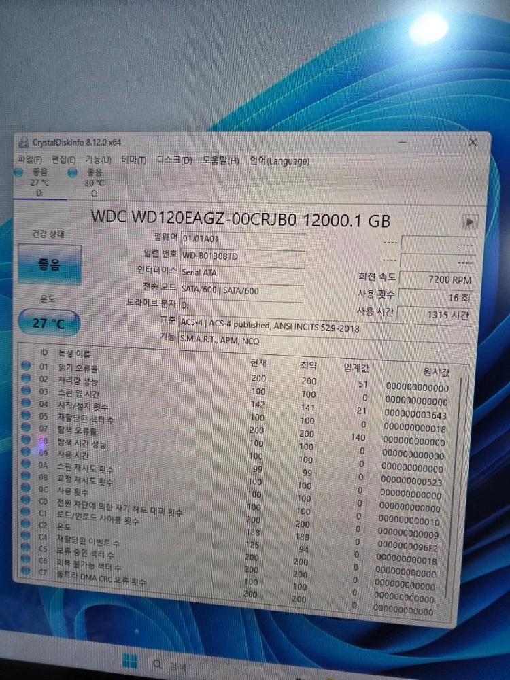
Task: Click the row name 울트라 DMA CRC 오류 횟수
Action: pos(101,577)
